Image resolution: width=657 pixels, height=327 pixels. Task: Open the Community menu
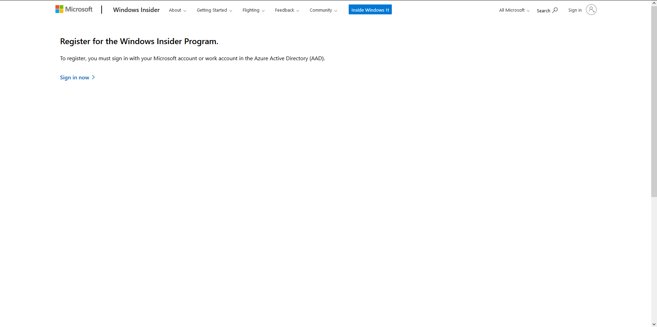(x=323, y=10)
